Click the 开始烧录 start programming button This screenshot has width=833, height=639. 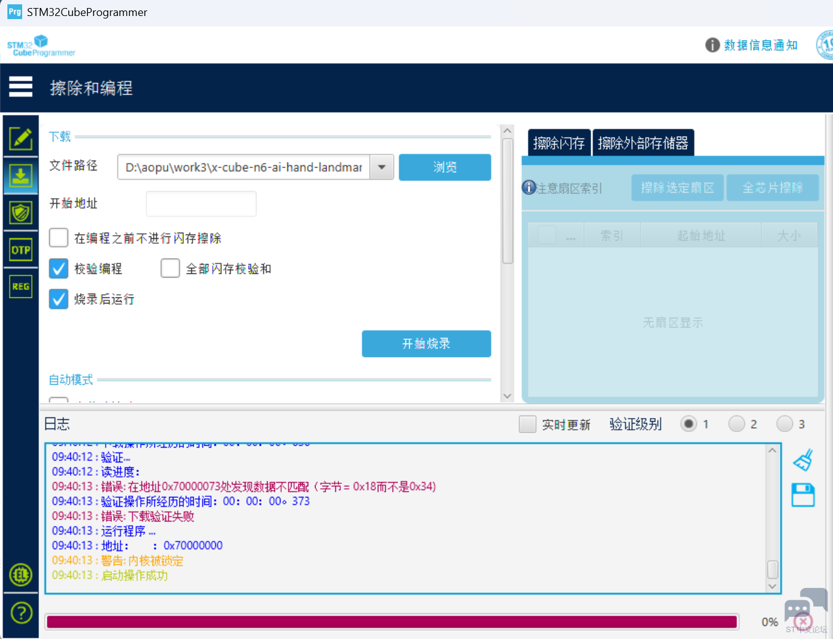[426, 344]
